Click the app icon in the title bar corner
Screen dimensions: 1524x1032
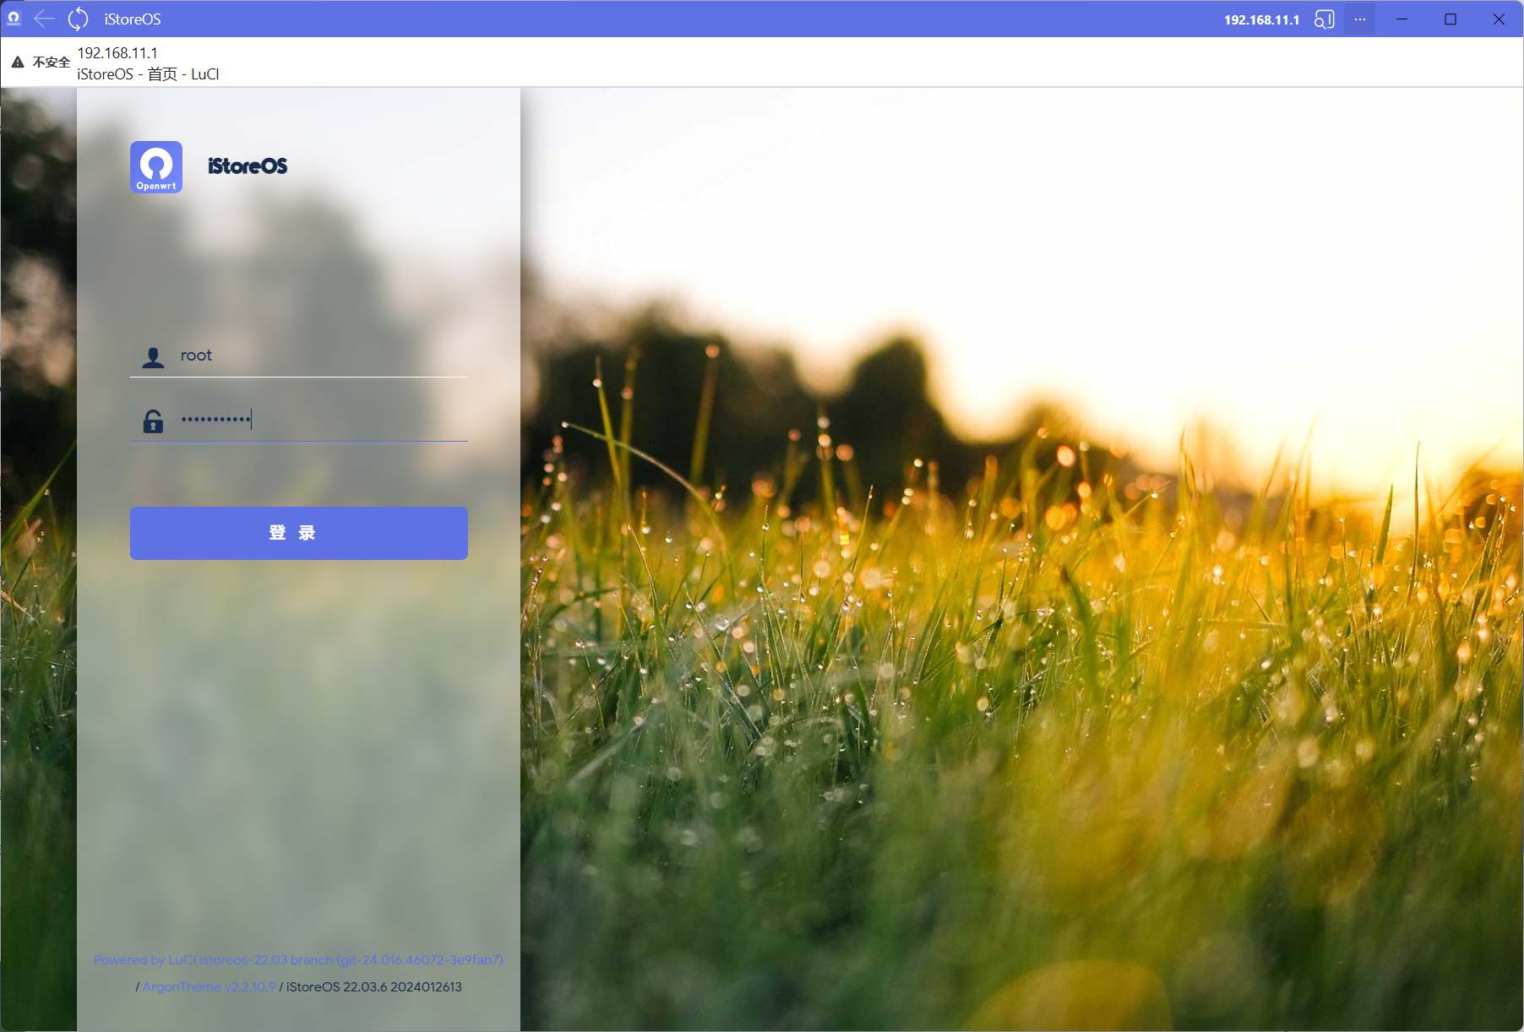14,19
